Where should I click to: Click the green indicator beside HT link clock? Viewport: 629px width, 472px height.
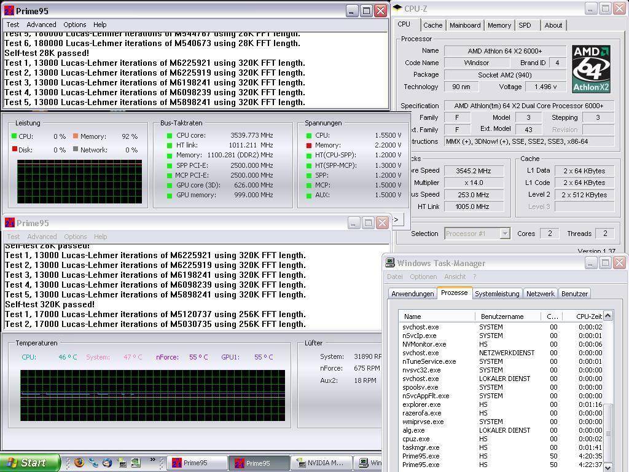click(170, 145)
